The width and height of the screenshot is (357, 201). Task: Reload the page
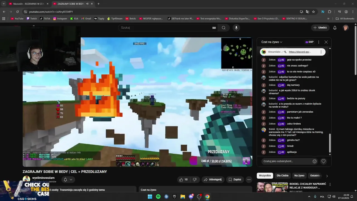pyautogui.click(x=17, y=12)
